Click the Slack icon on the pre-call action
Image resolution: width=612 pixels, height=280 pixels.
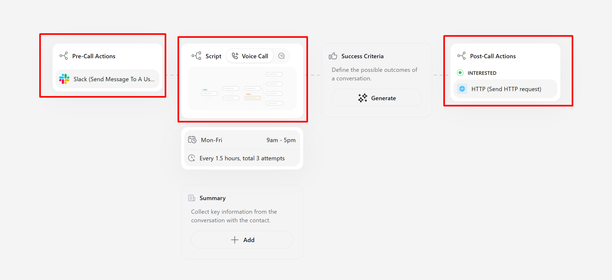coord(64,79)
